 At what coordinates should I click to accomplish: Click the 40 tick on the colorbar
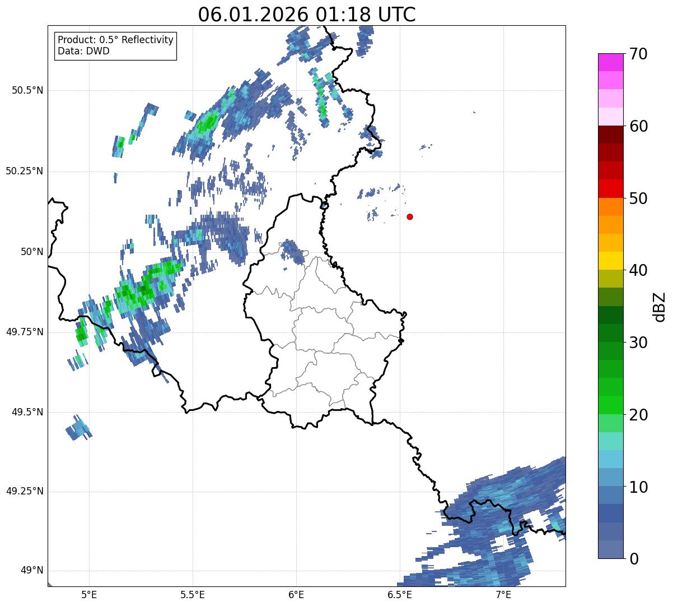[x=638, y=270]
